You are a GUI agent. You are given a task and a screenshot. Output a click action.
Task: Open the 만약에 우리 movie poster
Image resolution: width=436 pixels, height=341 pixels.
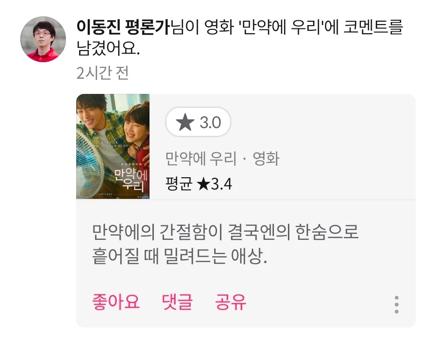[113, 146]
